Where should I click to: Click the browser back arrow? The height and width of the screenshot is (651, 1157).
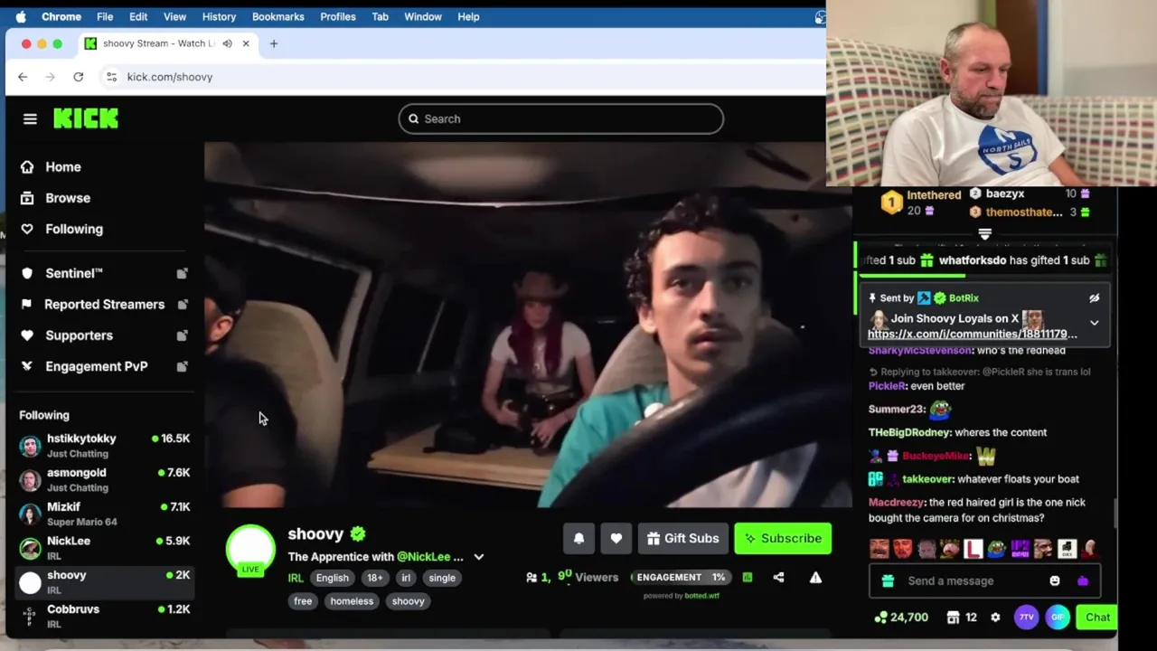pyautogui.click(x=23, y=77)
